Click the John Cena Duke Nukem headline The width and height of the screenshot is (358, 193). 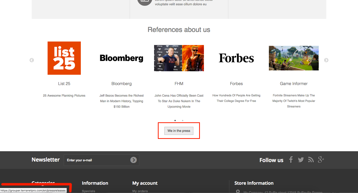pos(179,101)
